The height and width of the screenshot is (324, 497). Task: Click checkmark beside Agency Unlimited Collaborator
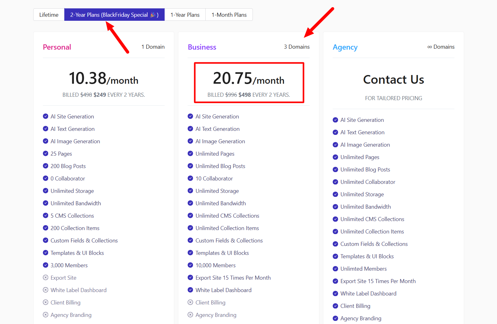tap(335, 182)
